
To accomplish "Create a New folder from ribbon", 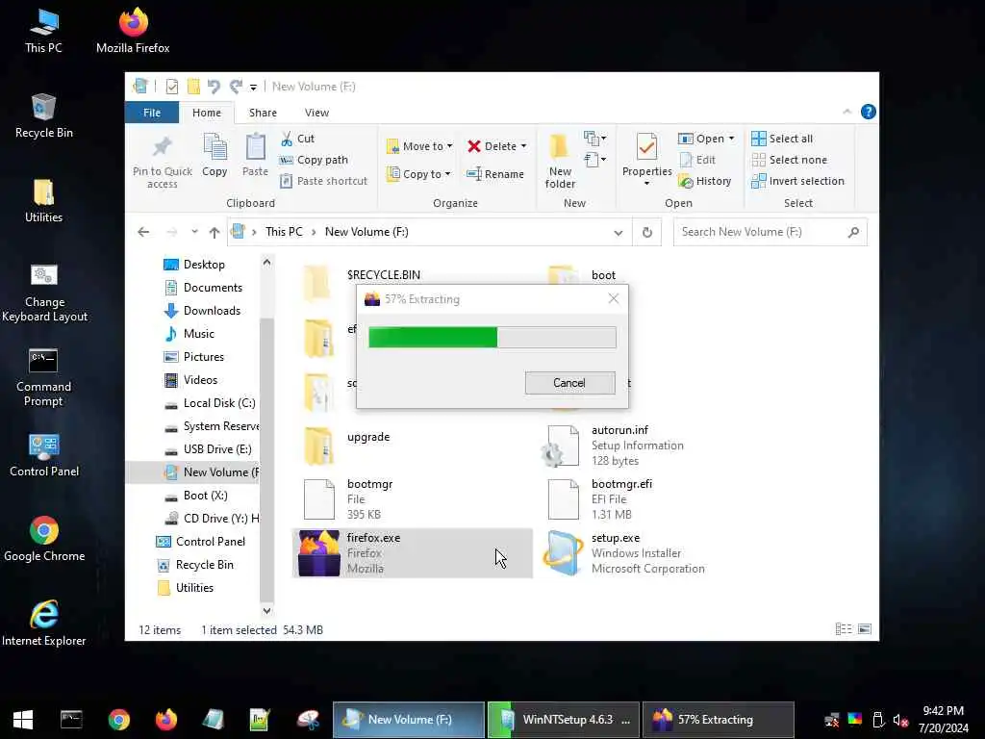I will [560, 161].
